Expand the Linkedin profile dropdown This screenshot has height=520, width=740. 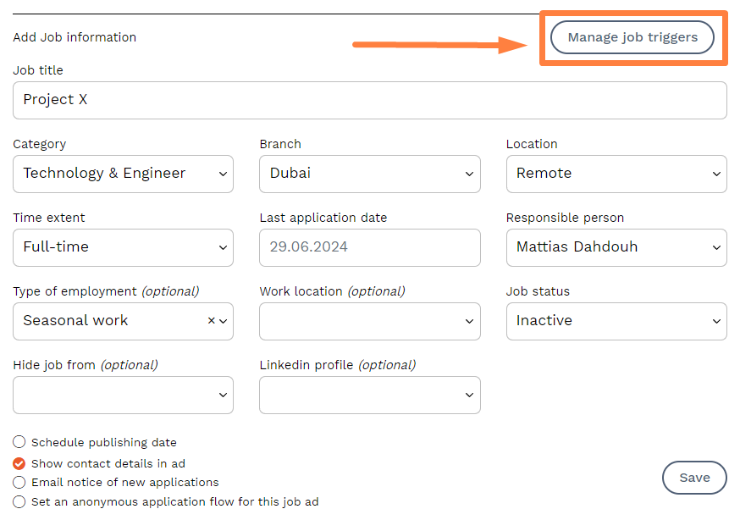click(369, 395)
